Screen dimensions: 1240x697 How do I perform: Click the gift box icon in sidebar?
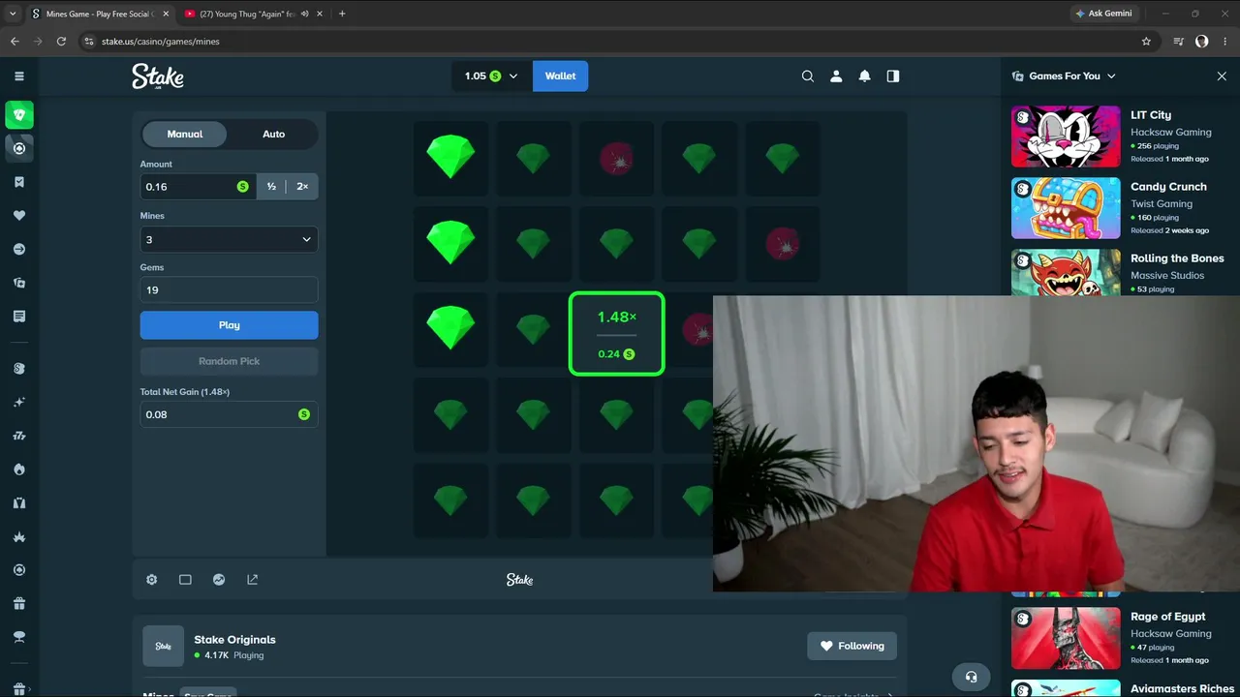click(19, 603)
